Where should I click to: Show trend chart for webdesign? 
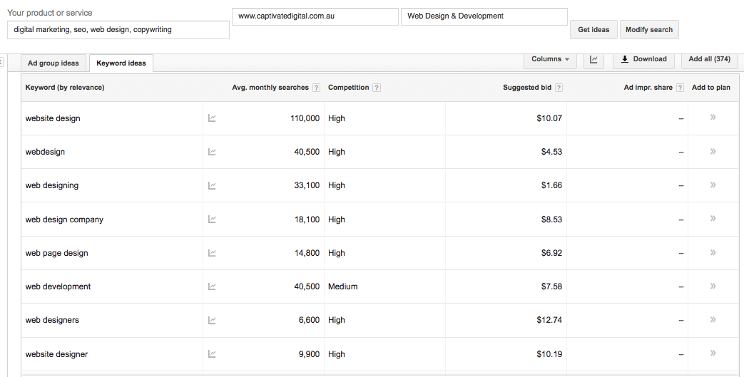click(x=212, y=152)
